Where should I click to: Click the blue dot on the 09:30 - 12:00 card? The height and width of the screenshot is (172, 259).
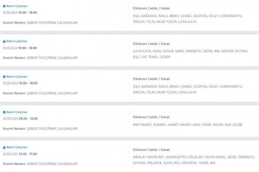coord(4,112)
